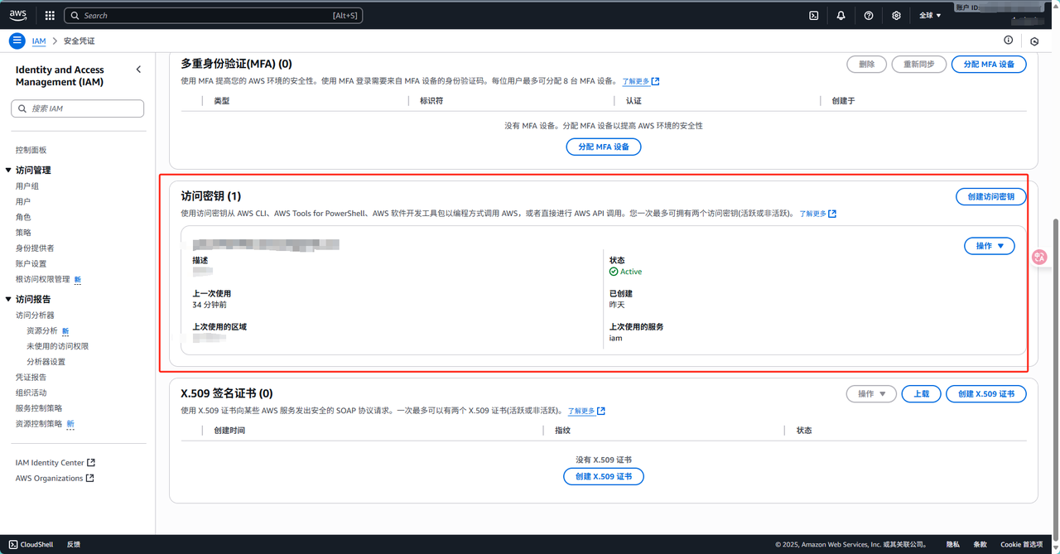The height and width of the screenshot is (554, 1060).
Task: Toggle the hamburger navigation menu
Action: tap(17, 41)
